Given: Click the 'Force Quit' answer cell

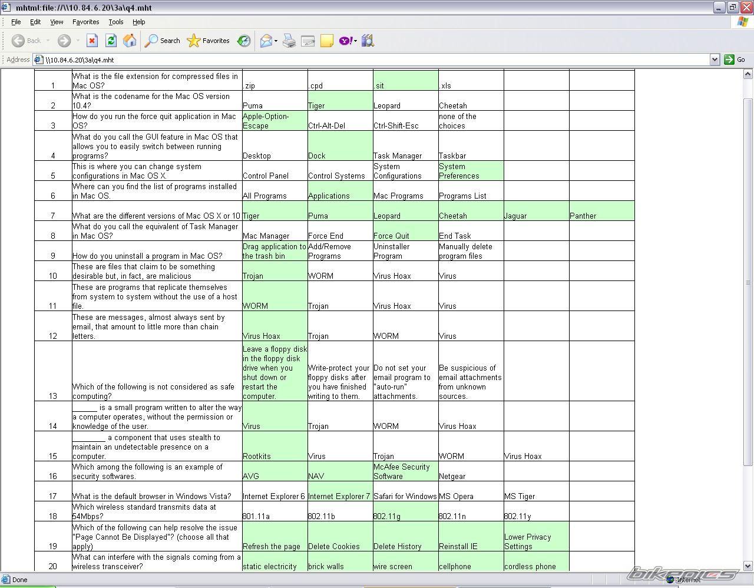Looking at the screenshot, I should pos(405,231).
